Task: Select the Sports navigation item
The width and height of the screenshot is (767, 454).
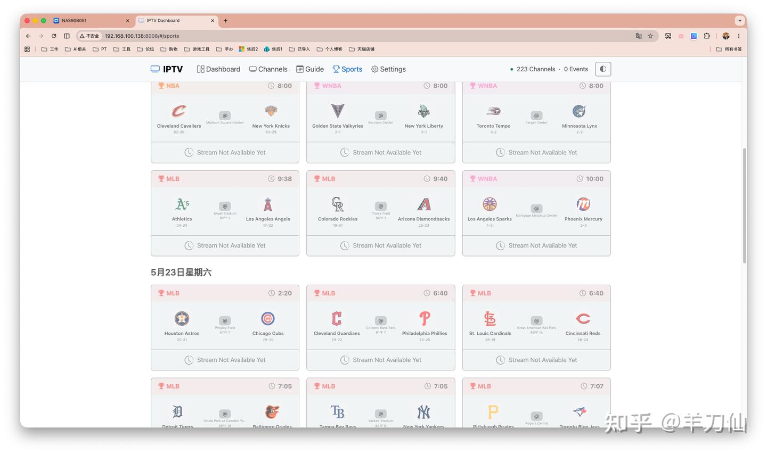Action: 347,69
